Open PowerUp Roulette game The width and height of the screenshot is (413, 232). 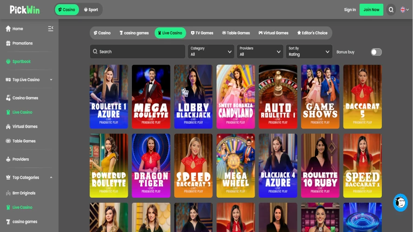[109, 166]
